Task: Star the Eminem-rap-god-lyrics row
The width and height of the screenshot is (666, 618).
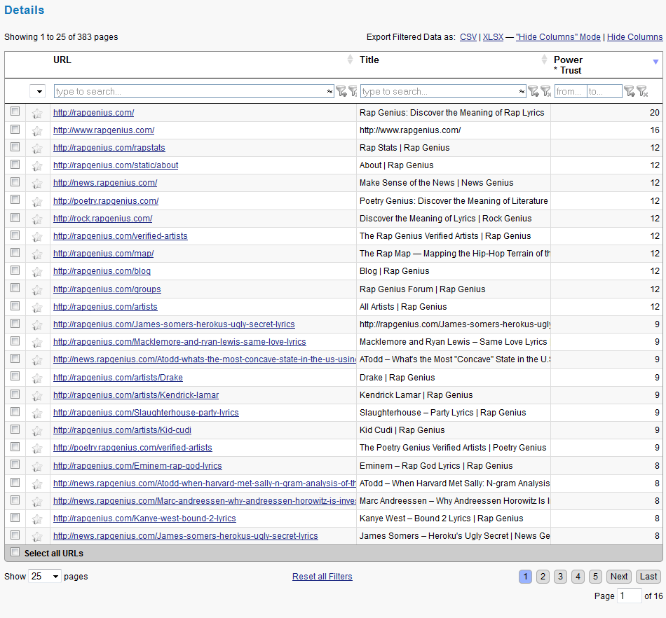Action: tap(37, 466)
